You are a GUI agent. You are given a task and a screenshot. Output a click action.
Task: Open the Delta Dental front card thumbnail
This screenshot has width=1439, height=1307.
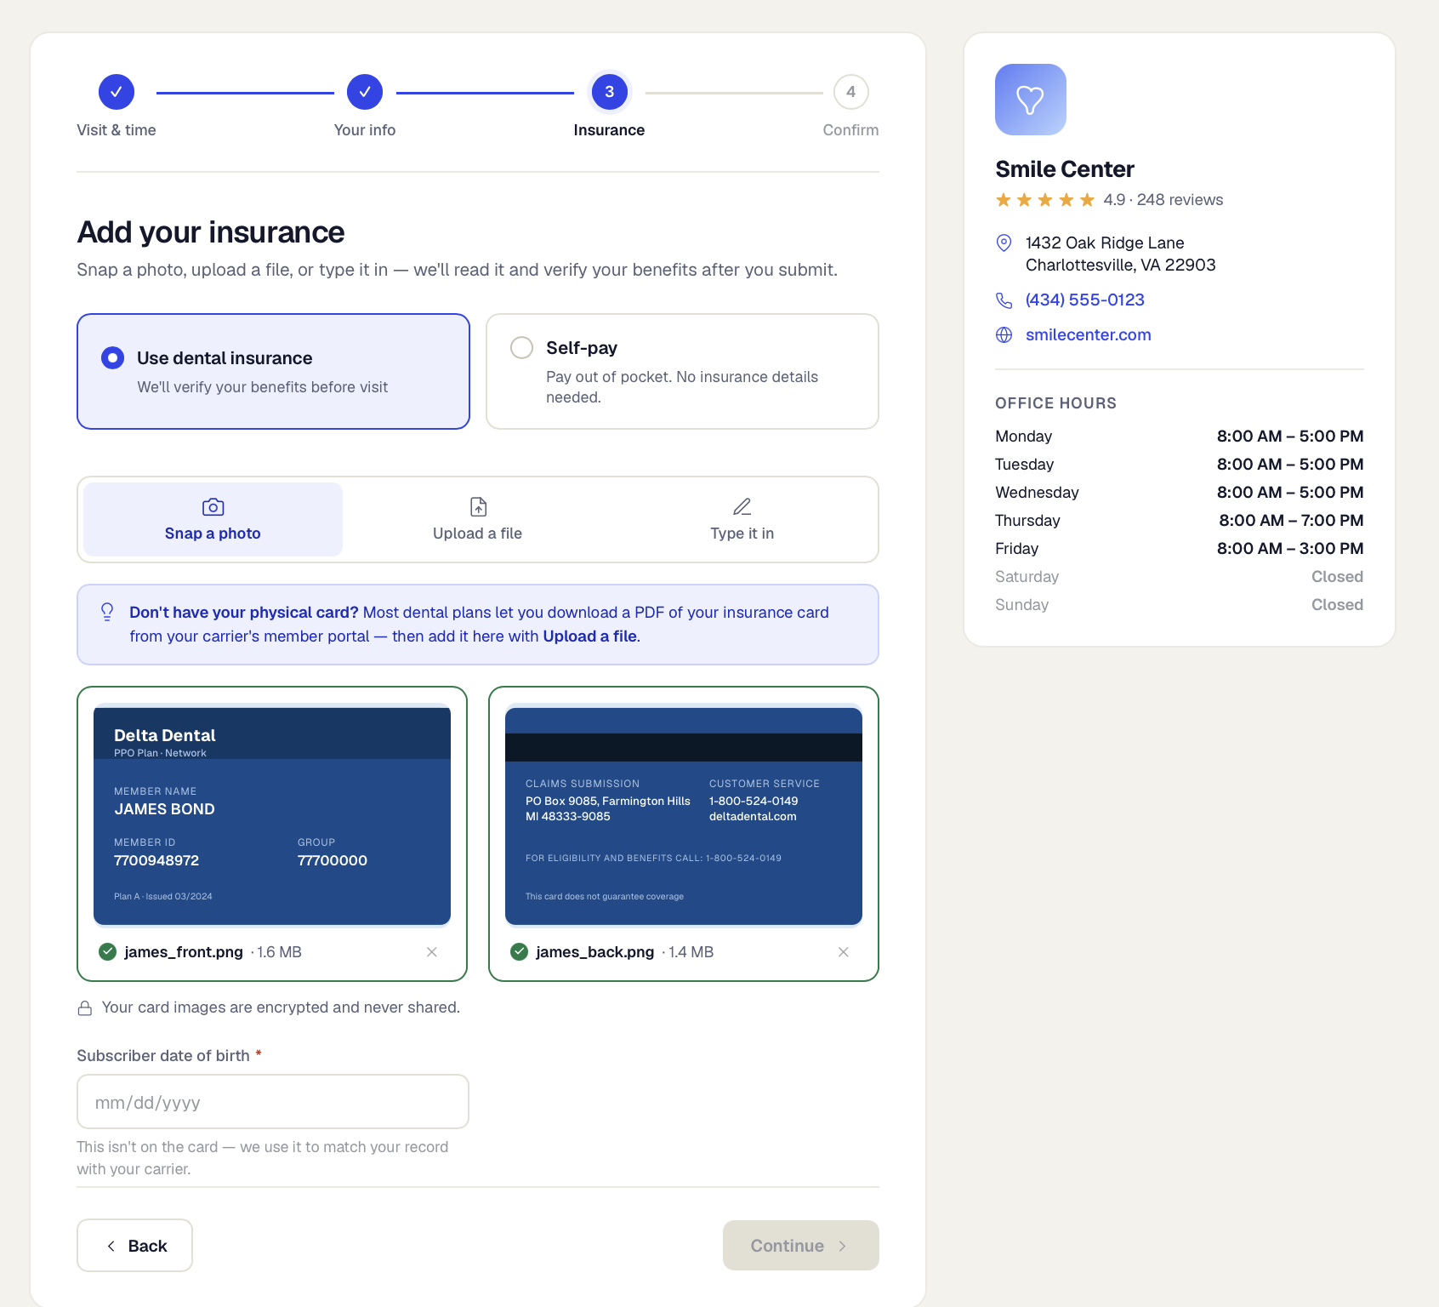coord(272,816)
